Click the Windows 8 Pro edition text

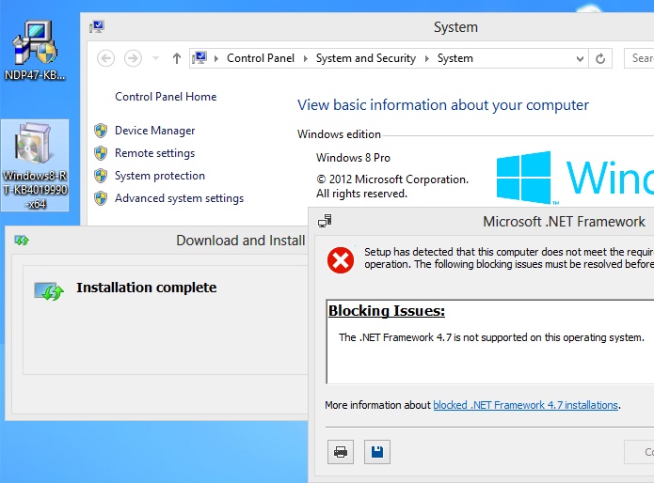tap(353, 158)
